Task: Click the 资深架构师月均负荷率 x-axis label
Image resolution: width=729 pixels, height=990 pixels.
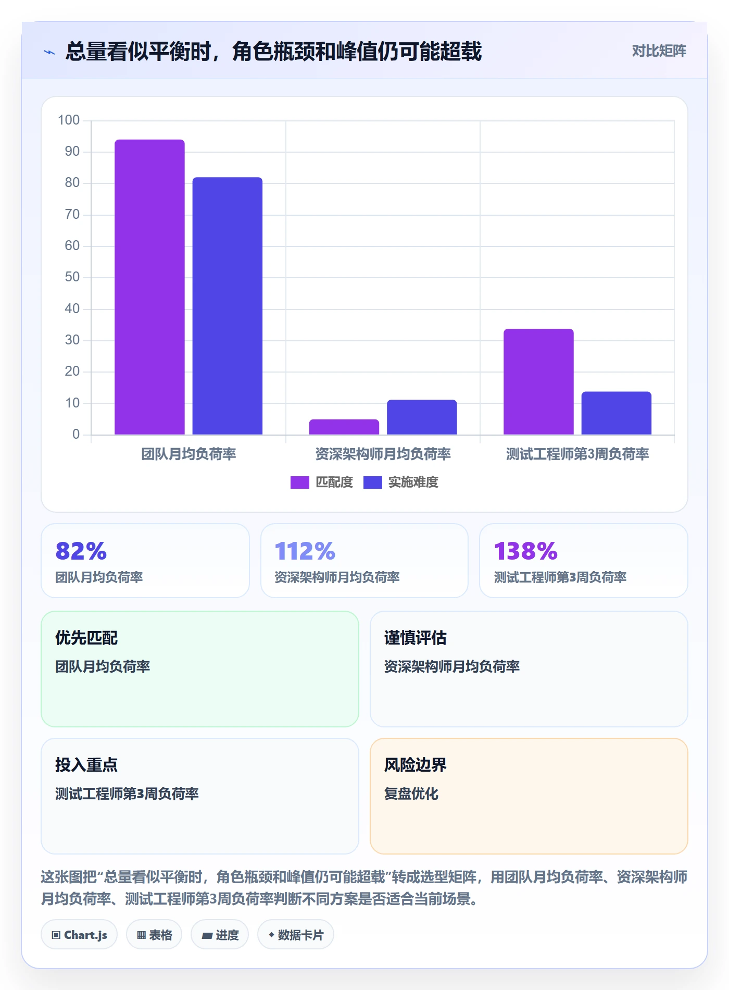Action: coord(383,454)
